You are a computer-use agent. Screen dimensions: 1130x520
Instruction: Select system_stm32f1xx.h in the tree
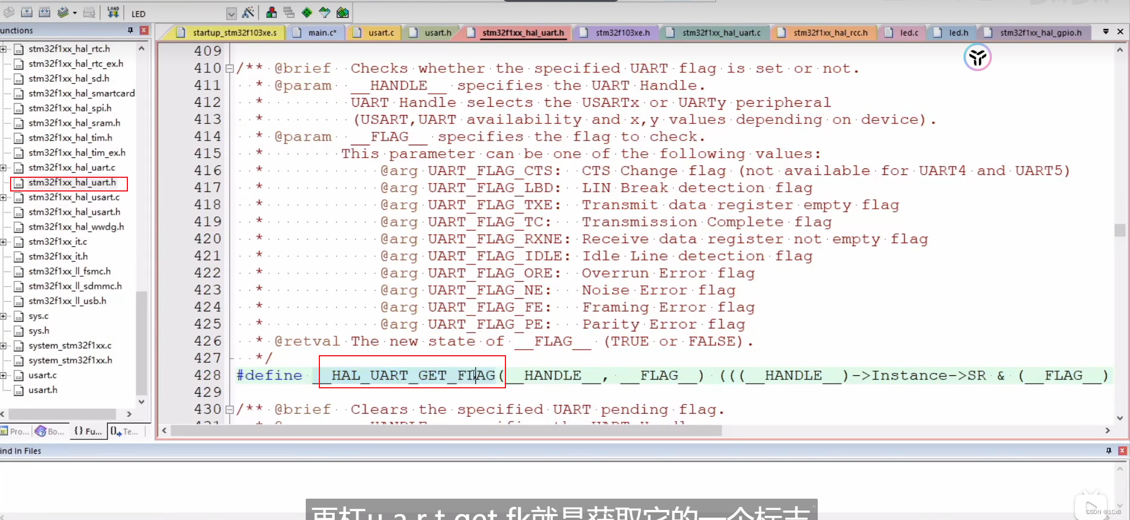coord(70,361)
